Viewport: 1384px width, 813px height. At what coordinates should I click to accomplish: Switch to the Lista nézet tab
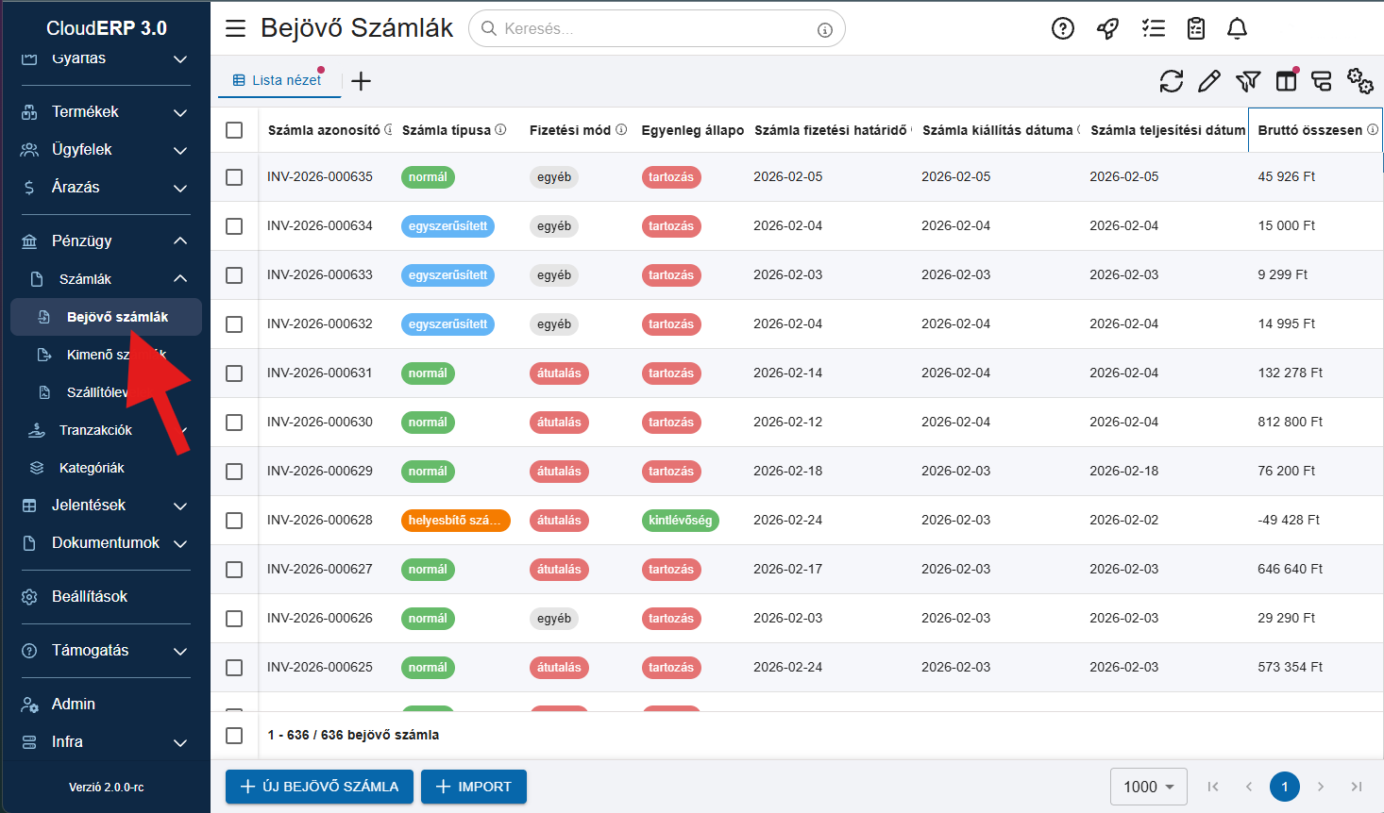pos(278,81)
